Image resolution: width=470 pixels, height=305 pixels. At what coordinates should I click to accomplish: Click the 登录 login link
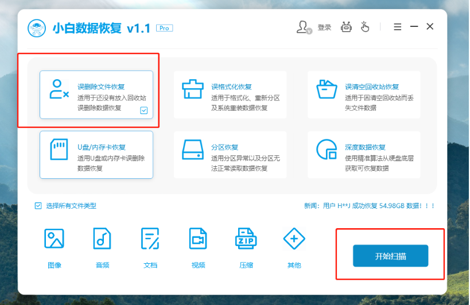[324, 28]
